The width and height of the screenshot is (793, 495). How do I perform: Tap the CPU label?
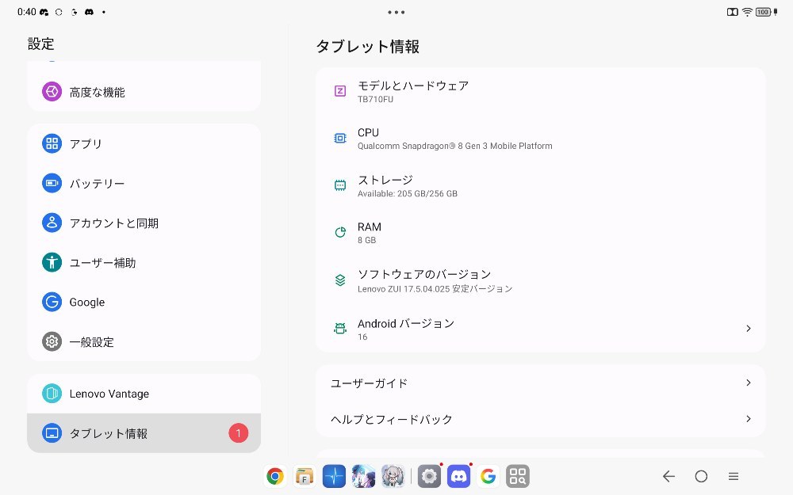(x=368, y=132)
